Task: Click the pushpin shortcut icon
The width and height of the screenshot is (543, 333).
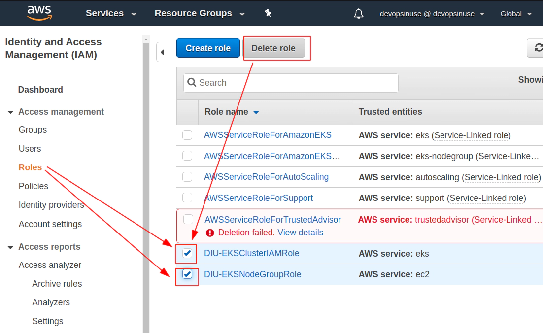Action: pyautogui.click(x=268, y=13)
